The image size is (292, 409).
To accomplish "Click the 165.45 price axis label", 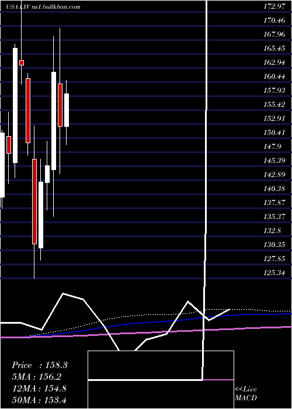I will (x=275, y=48).
